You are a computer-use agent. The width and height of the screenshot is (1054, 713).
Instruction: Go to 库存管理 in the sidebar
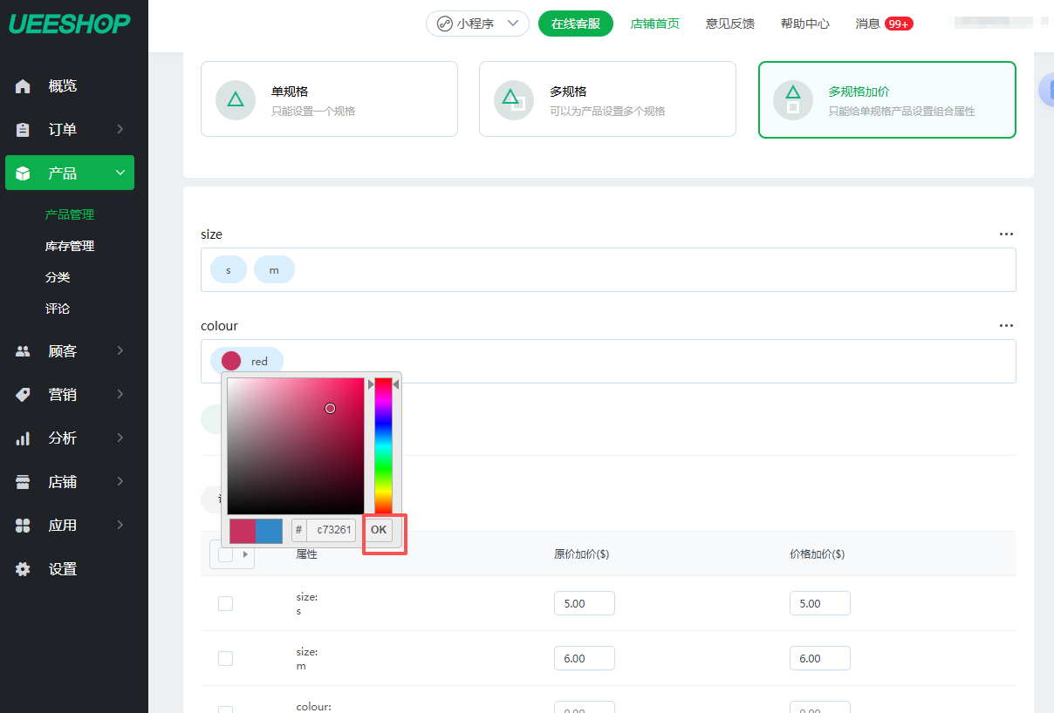tap(70, 246)
